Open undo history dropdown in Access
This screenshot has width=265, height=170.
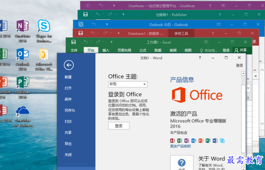[x=98, y=33]
